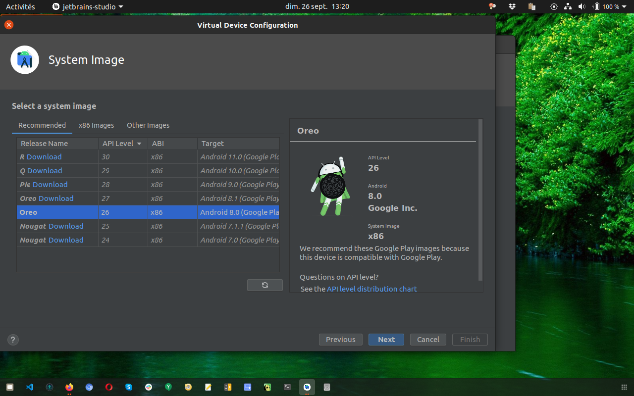Open the system menu dropdown arrow

pos(624,7)
